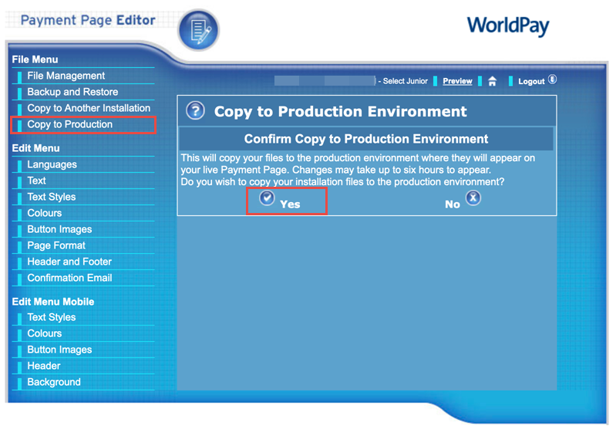Viewport: 616px width, 429px height.
Task: Click the question mark help icon
Action: (195, 111)
